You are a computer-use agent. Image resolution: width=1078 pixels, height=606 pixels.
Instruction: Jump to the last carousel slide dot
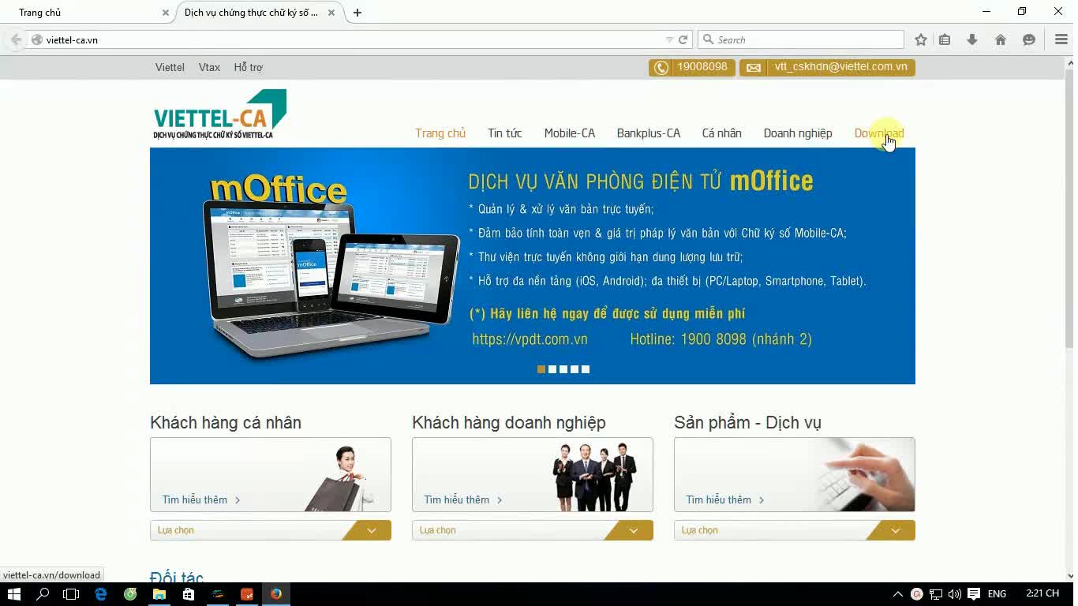click(x=586, y=369)
